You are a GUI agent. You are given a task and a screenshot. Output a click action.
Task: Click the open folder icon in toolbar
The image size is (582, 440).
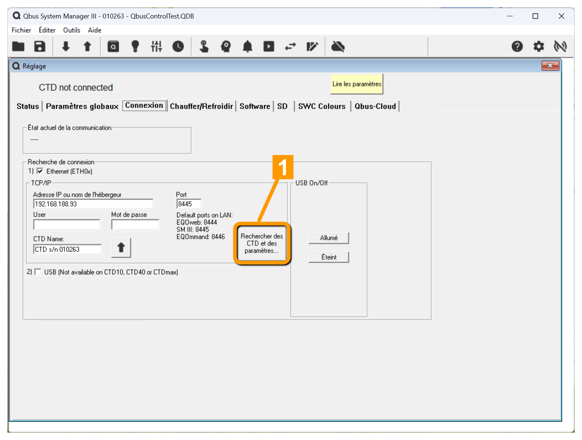tap(18, 47)
